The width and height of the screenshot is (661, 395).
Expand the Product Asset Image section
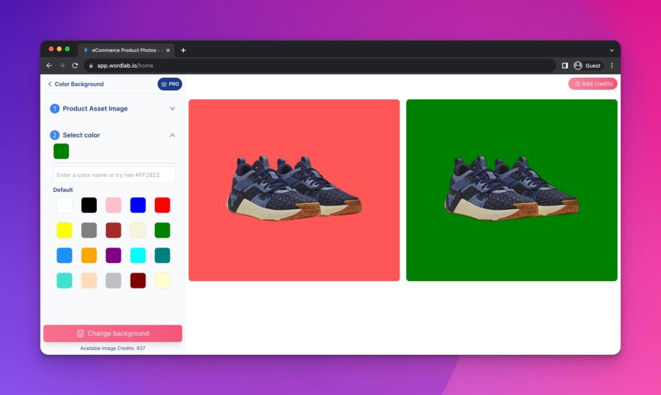(x=172, y=108)
